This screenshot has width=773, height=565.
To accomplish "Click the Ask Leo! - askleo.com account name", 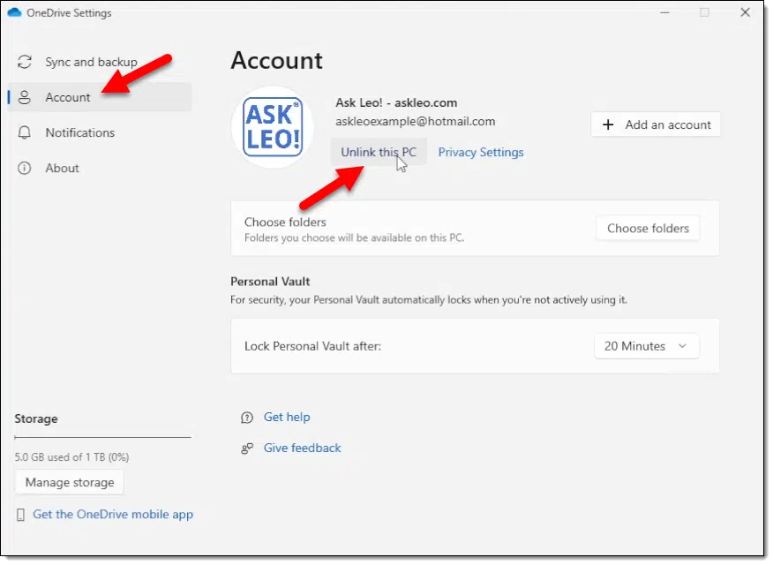I will pos(396,102).
